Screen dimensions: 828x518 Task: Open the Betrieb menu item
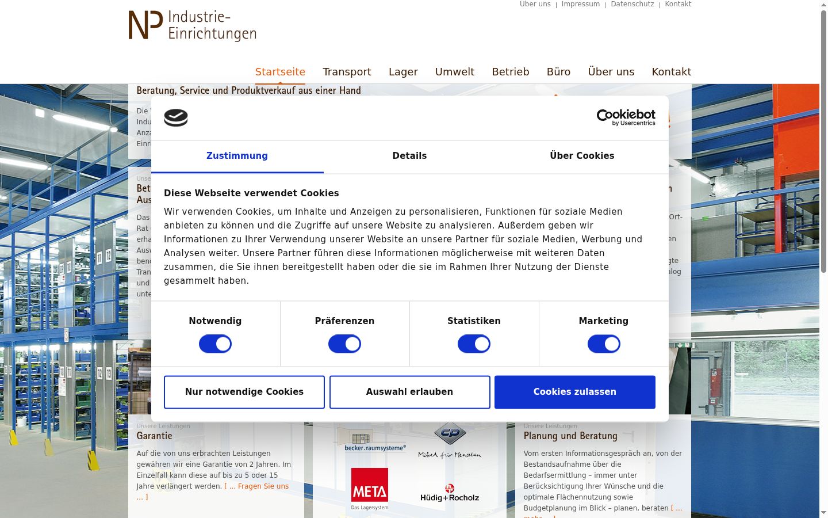[511, 72]
